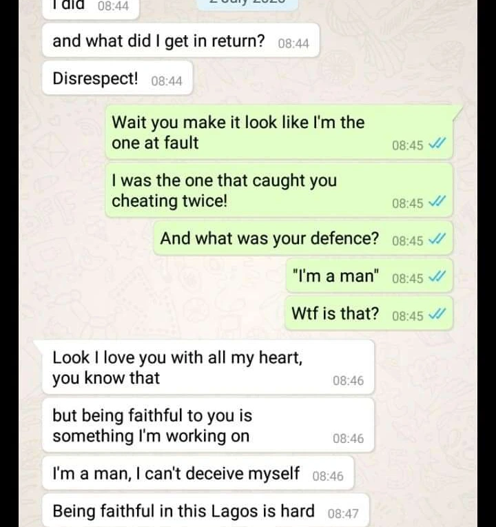Click the read receipt ticks on "Wtf is that?"

[x=437, y=314]
